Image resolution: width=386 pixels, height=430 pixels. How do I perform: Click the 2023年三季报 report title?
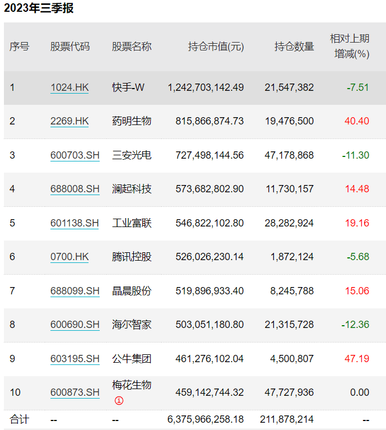click(x=39, y=8)
